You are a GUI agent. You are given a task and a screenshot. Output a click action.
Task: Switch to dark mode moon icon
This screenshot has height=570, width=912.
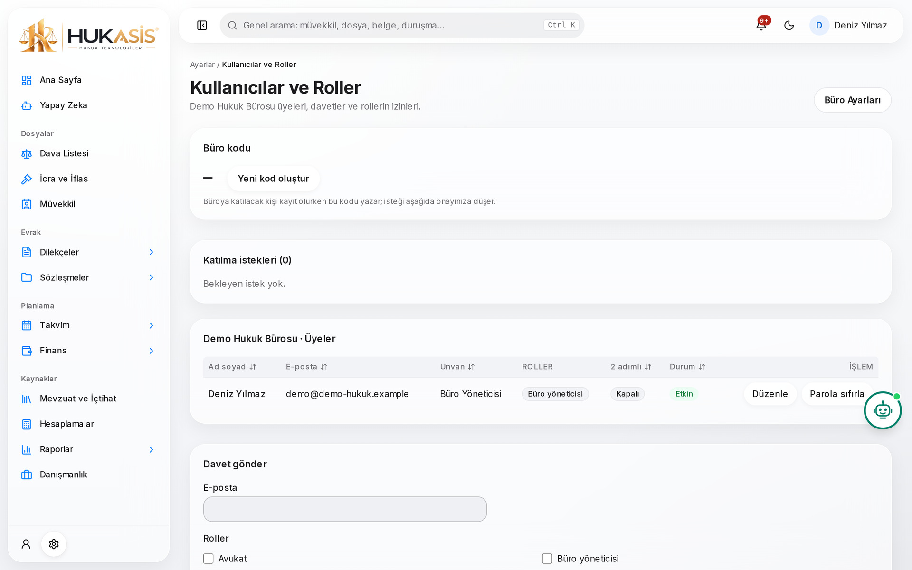tap(789, 25)
